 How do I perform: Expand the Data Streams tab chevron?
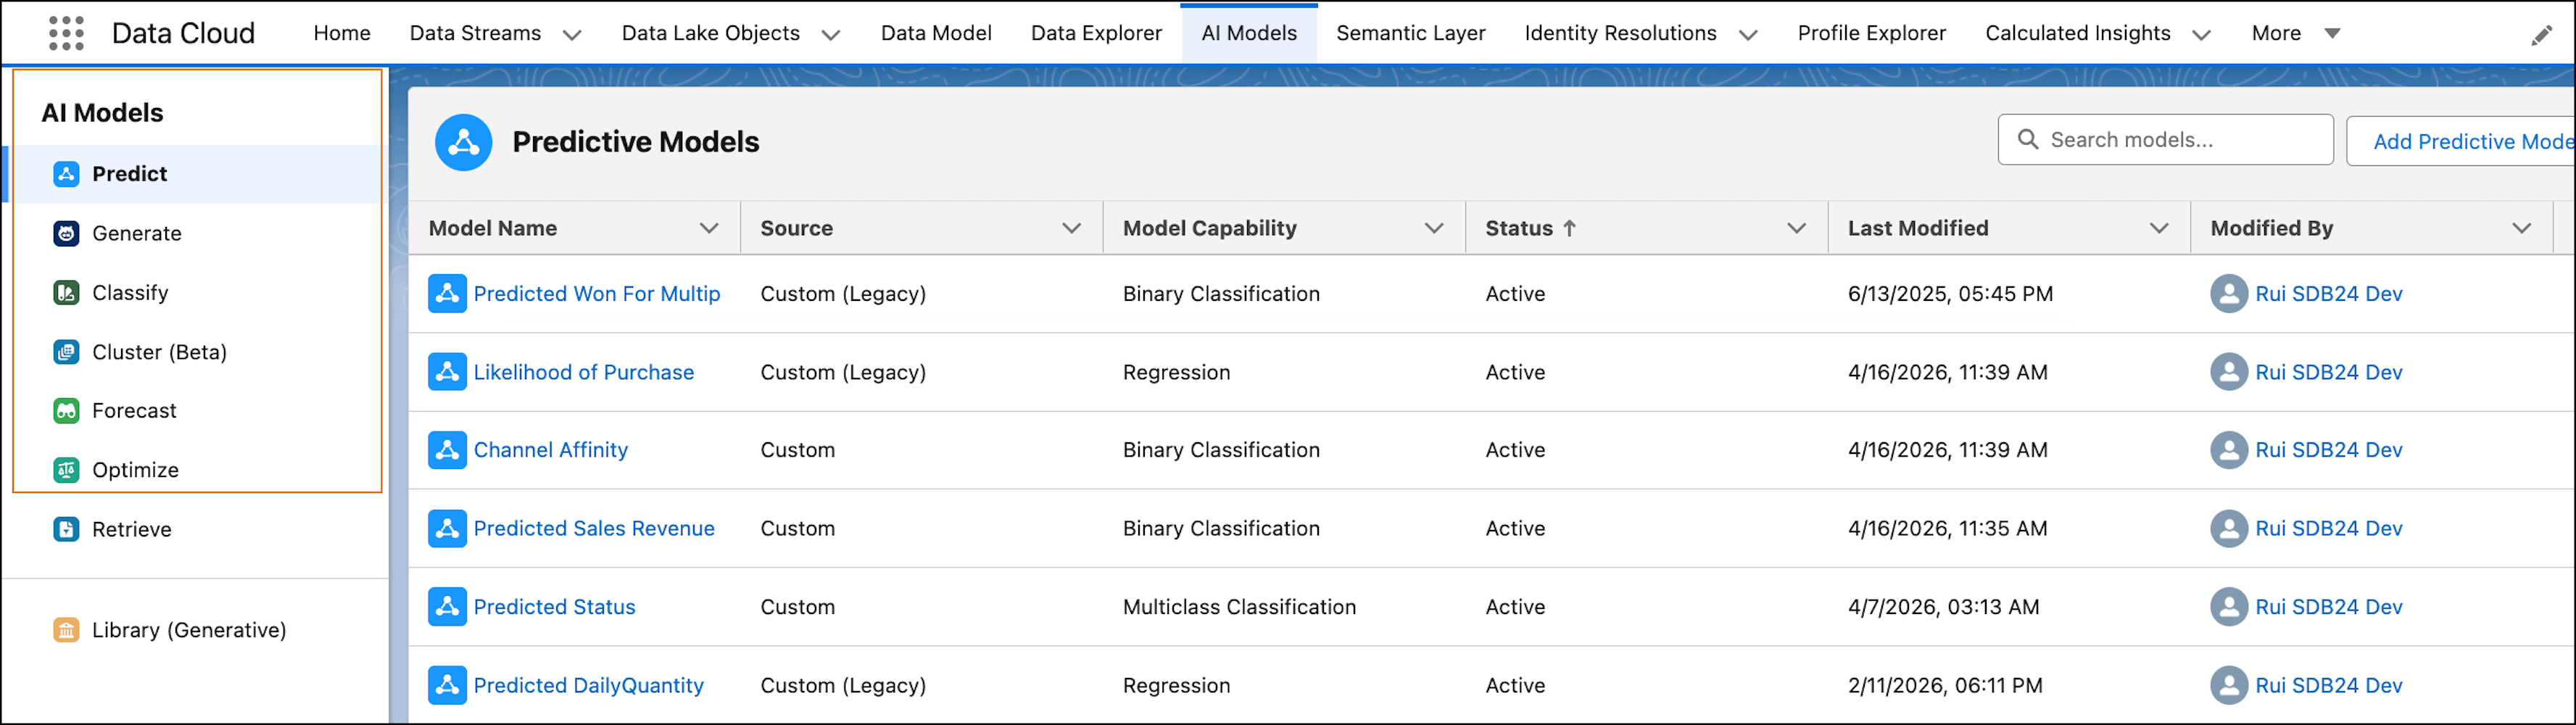[x=572, y=35]
